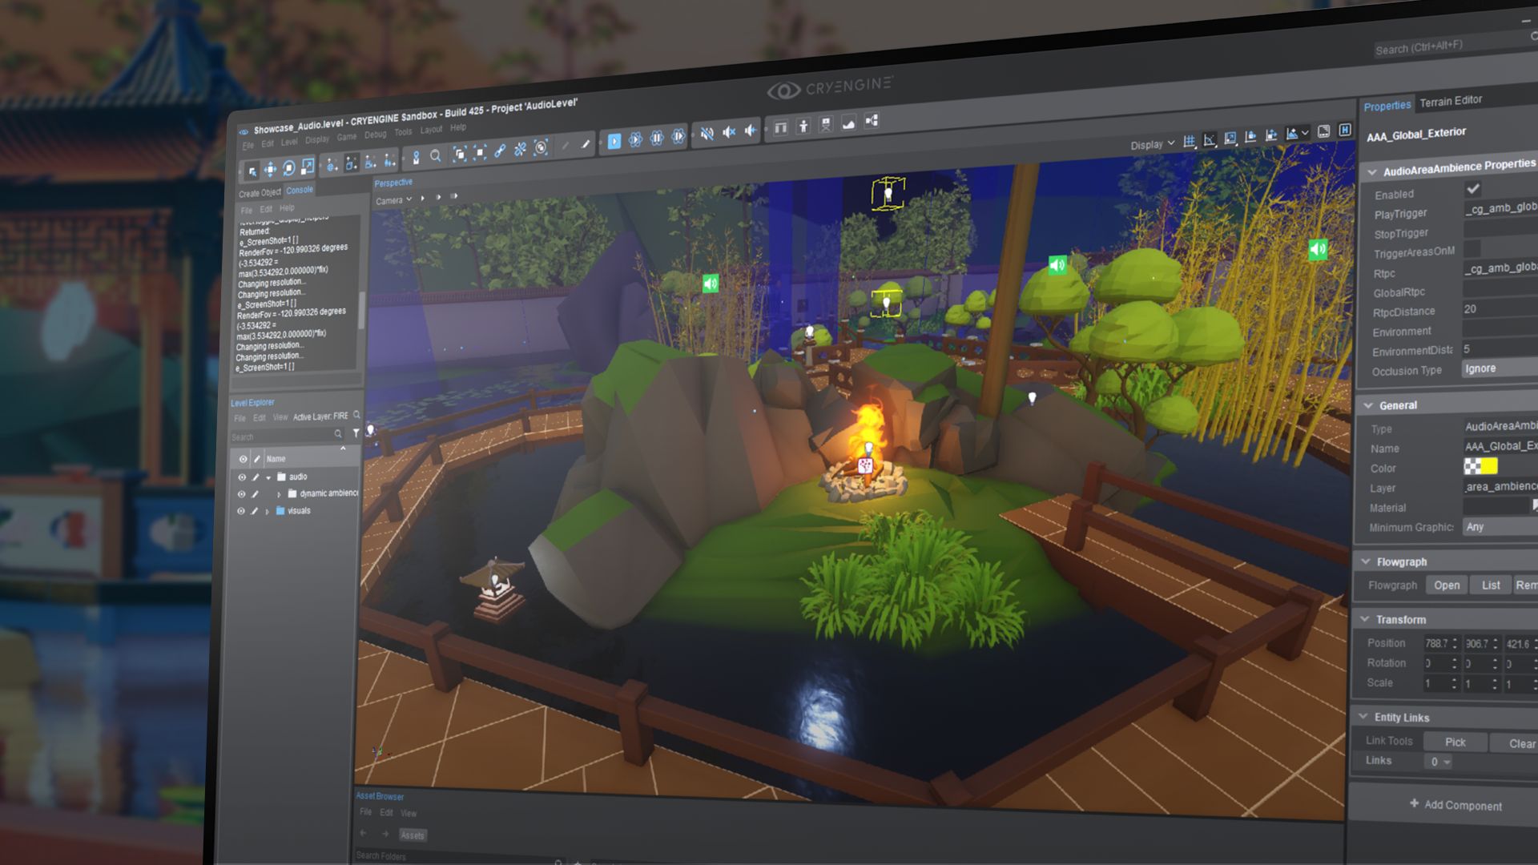
Task: Click the scale snapping icon in viewport header
Action: tap(1230, 139)
